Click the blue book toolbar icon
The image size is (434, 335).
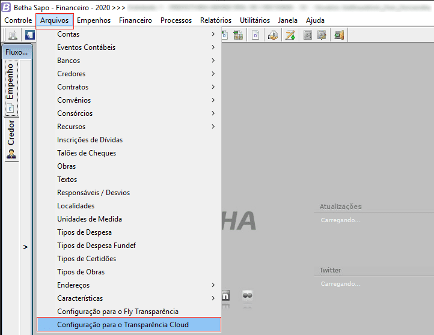[30, 35]
